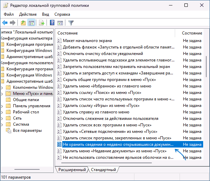
Task: Click the Forward arrow in toolbar
Action: [x=13, y=23]
